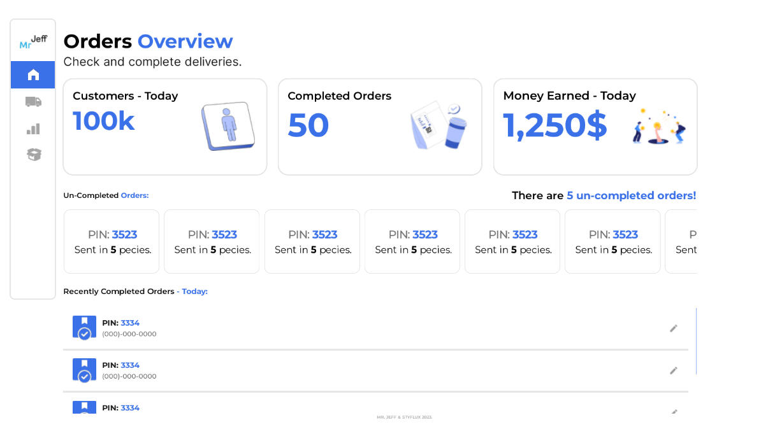Click the person illustration in Customers card
The image size is (761, 427).
[228, 126]
